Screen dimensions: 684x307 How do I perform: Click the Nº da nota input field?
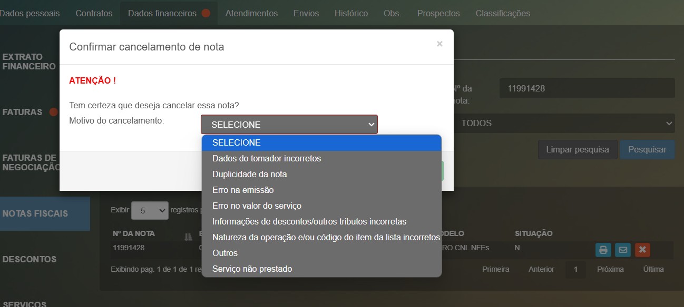[x=587, y=88]
